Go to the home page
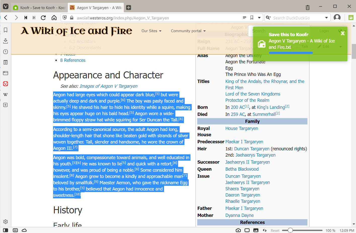This screenshot has width=356, height=233. pos(54,18)
